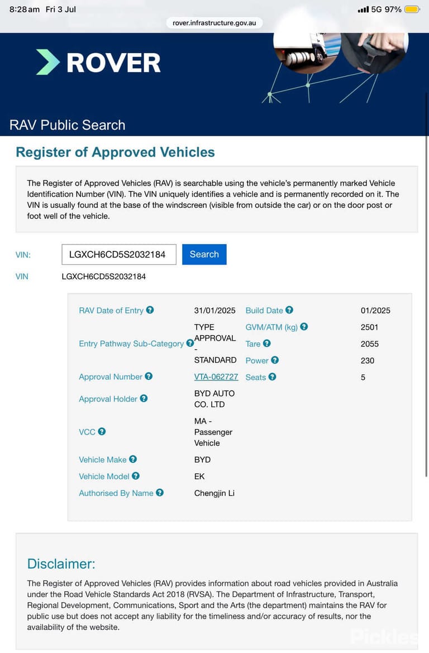Tap the rover.infrastructure.gov.au address bar
429x653 pixels.
(214, 23)
